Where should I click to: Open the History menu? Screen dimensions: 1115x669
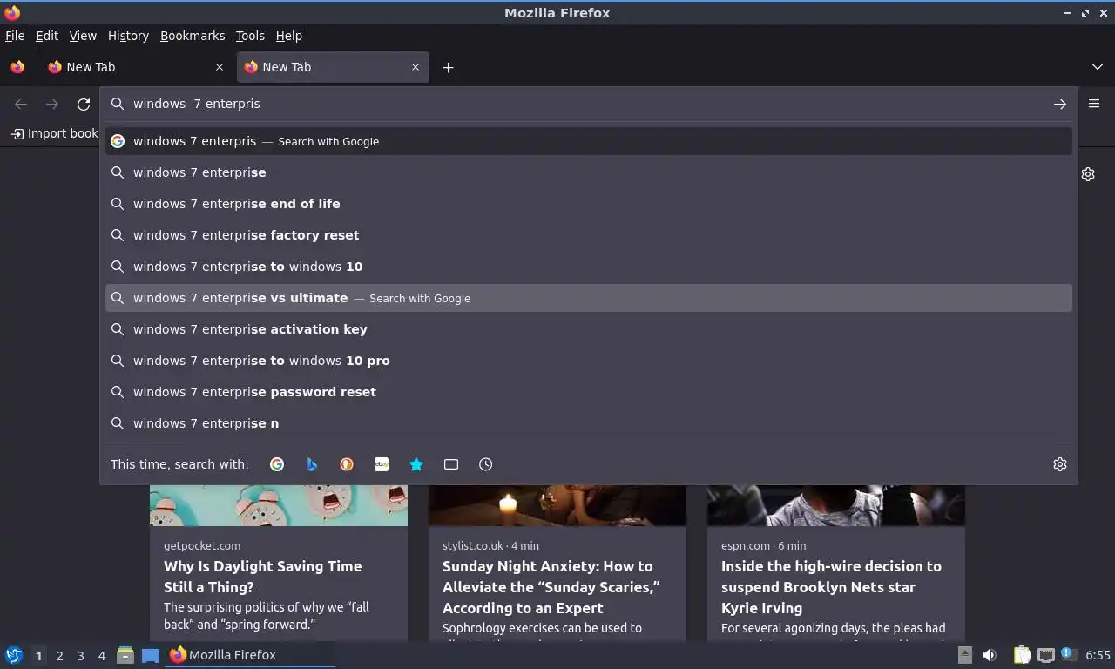[x=128, y=36]
